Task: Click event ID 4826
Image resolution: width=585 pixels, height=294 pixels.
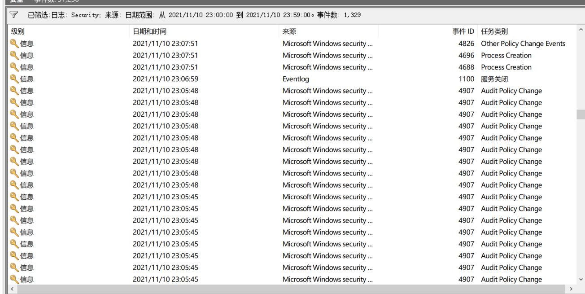Action: tap(466, 44)
